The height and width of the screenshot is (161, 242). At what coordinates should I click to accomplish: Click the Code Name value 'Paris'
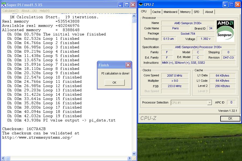[175, 28]
